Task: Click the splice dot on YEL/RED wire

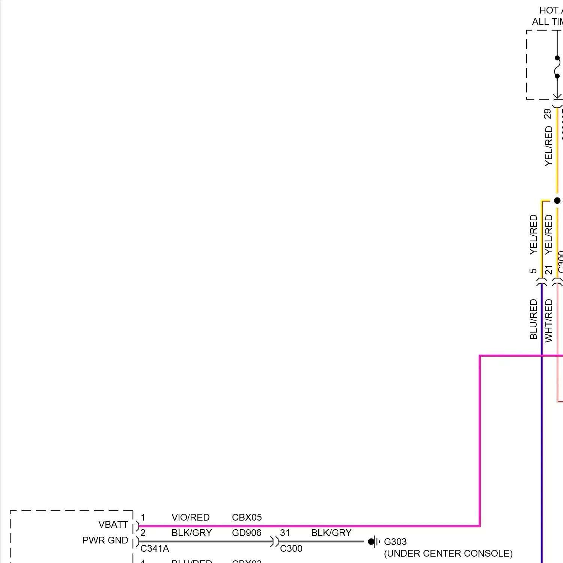Action: point(557,200)
